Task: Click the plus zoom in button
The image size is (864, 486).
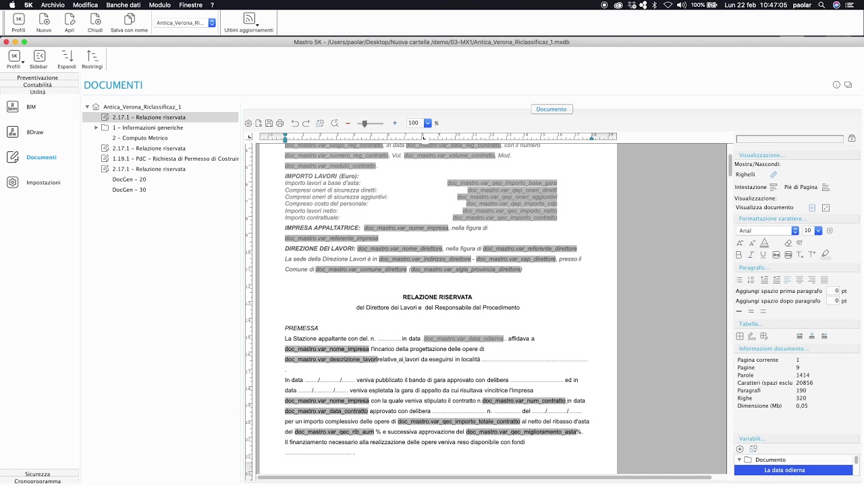Action: [x=395, y=124]
